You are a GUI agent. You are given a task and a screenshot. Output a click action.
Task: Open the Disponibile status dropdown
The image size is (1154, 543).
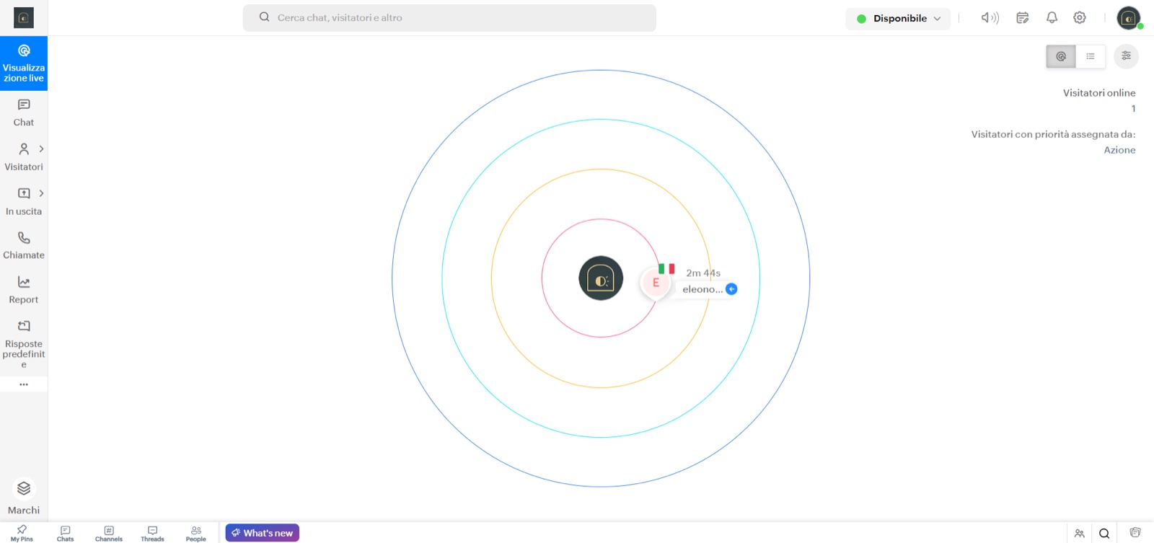coord(898,19)
